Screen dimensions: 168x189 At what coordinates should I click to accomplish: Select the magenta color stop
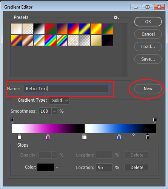tap(48, 137)
